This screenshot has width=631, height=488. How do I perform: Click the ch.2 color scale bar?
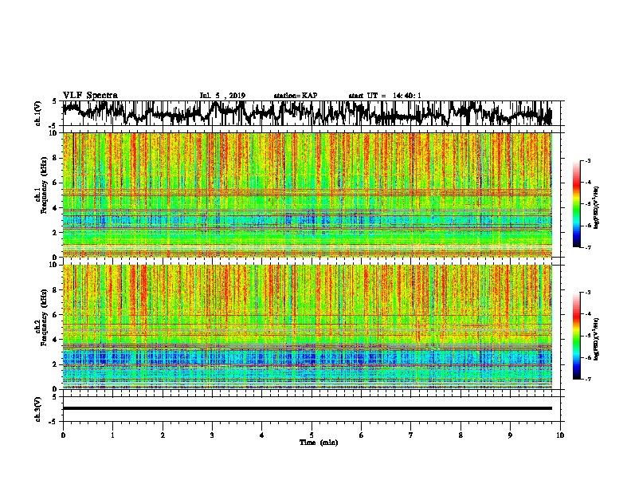[x=577, y=336]
